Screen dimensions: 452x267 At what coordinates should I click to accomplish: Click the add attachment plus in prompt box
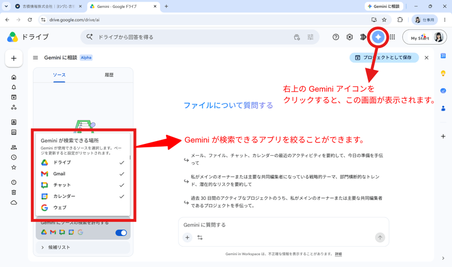[x=188, y=237]
